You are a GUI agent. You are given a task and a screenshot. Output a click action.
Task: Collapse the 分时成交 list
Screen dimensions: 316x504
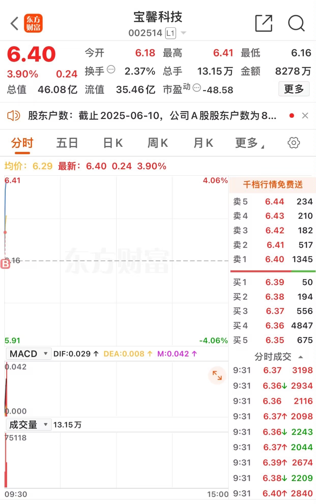click(x=300, y=357)
